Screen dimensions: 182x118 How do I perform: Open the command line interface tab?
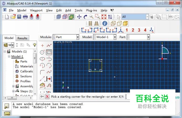coord(7,114)
